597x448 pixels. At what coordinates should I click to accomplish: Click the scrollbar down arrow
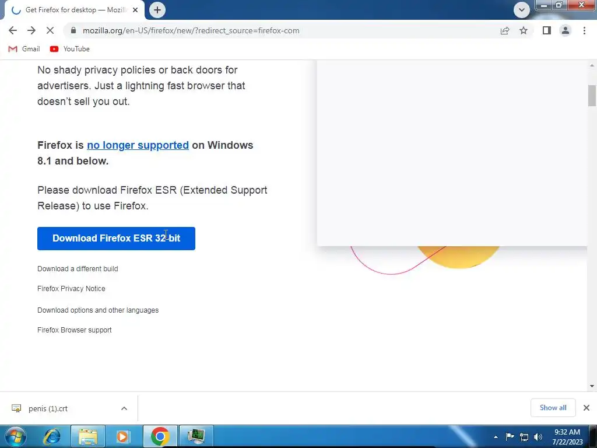592,386
